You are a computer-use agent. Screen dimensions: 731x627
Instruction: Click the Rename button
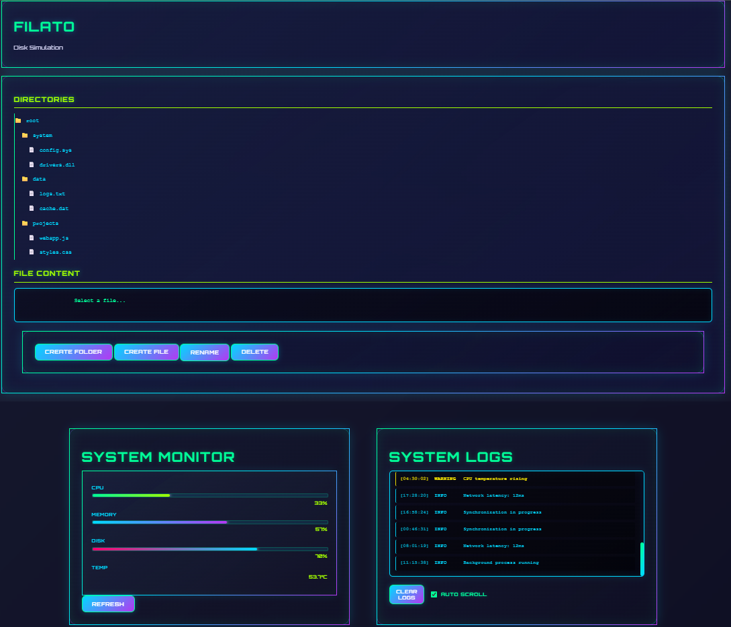tap(205, 352)
